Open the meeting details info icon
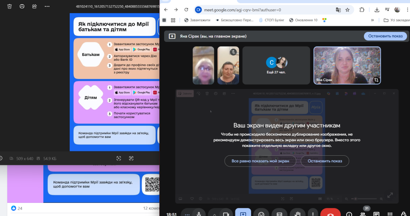 tap(349, 214)
